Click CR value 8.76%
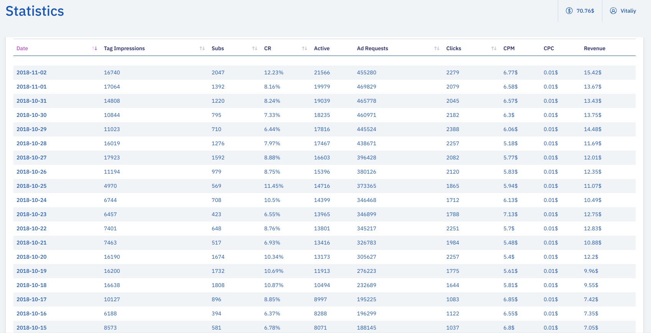 (272, 228)
